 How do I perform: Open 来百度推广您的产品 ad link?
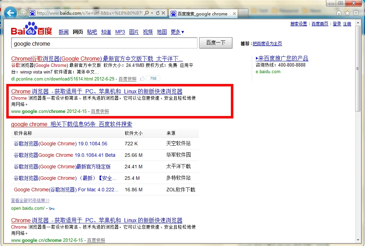point(282,58)
